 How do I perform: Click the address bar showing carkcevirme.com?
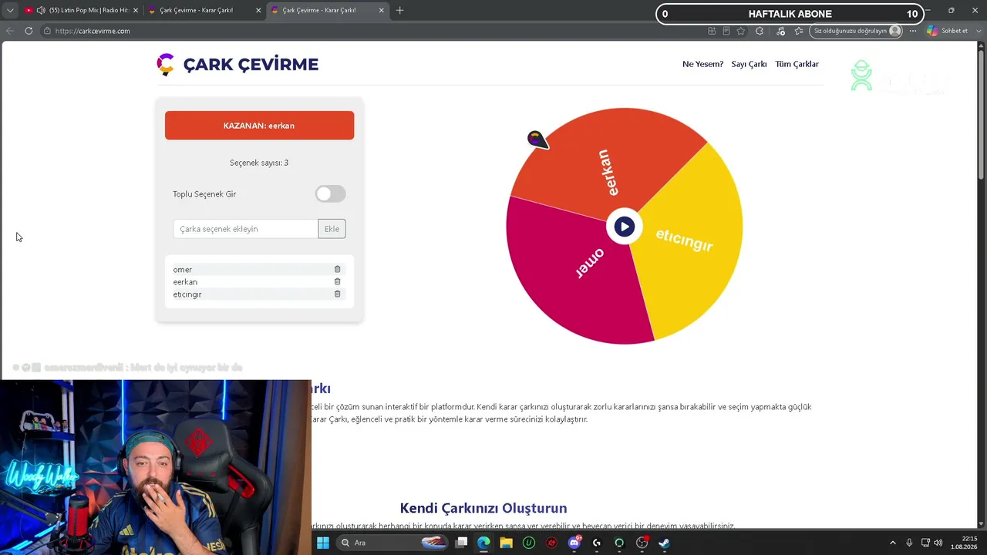pyautogui.click(x=370, y=31)
